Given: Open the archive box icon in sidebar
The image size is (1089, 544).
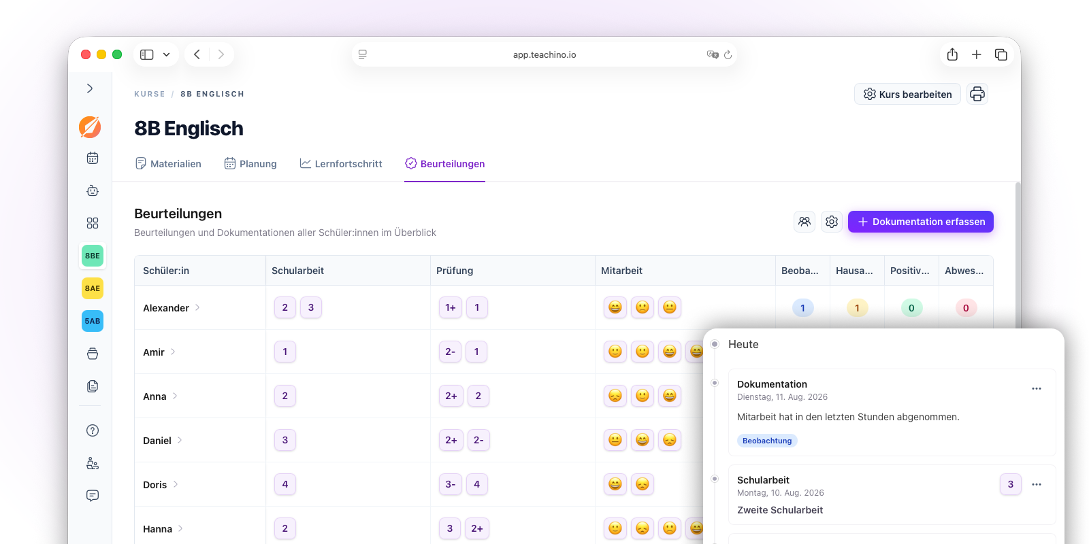Looking at the screenshot, I should pos(93,354).
